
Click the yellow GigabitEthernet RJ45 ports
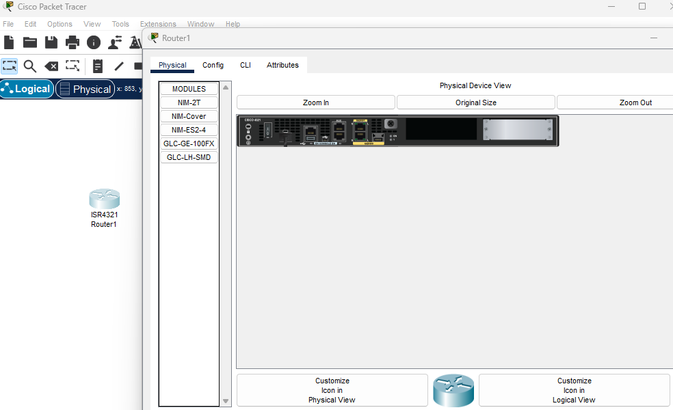pos(360,132)
